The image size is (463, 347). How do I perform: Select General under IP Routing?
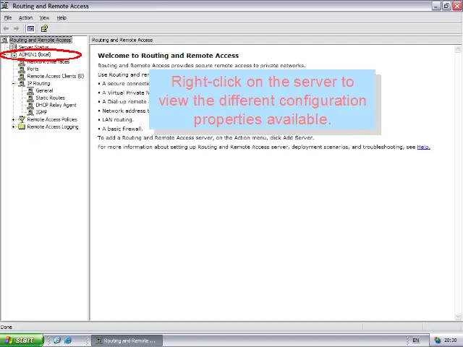point(44,90)
